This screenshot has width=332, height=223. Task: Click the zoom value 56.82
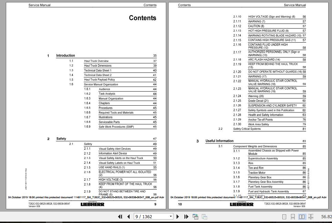(x=326, y=217)
